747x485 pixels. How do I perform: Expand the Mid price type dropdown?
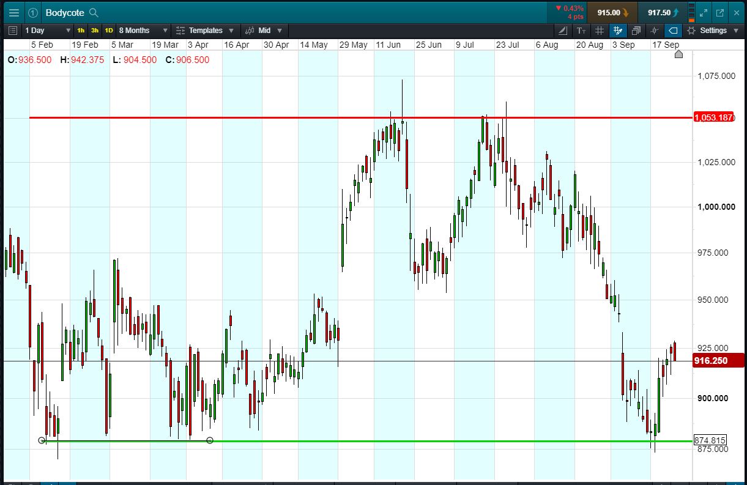265,31
